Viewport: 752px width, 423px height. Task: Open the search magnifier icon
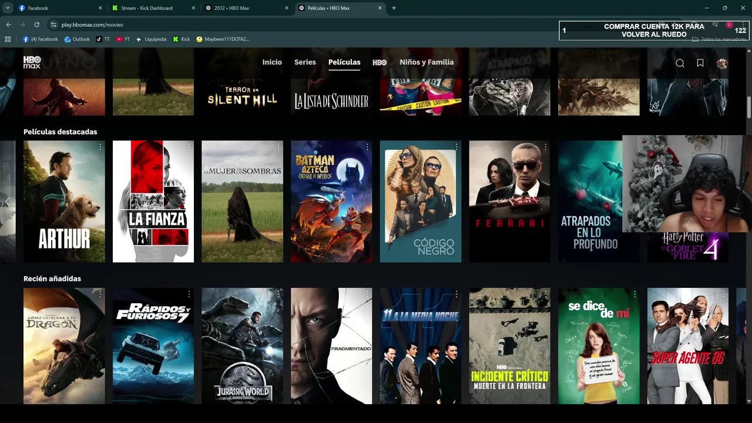tap(680, 63)
